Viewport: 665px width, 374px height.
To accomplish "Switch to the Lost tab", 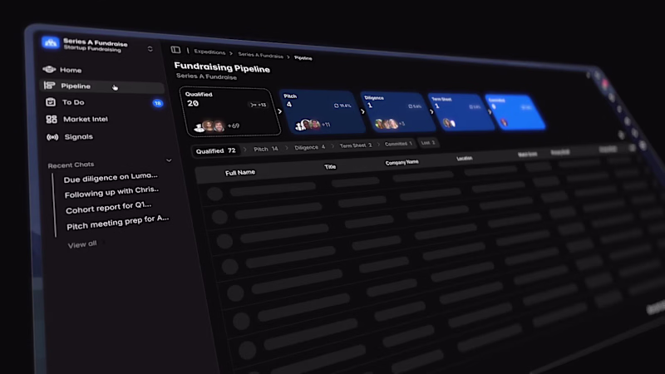I will (427, 143).
